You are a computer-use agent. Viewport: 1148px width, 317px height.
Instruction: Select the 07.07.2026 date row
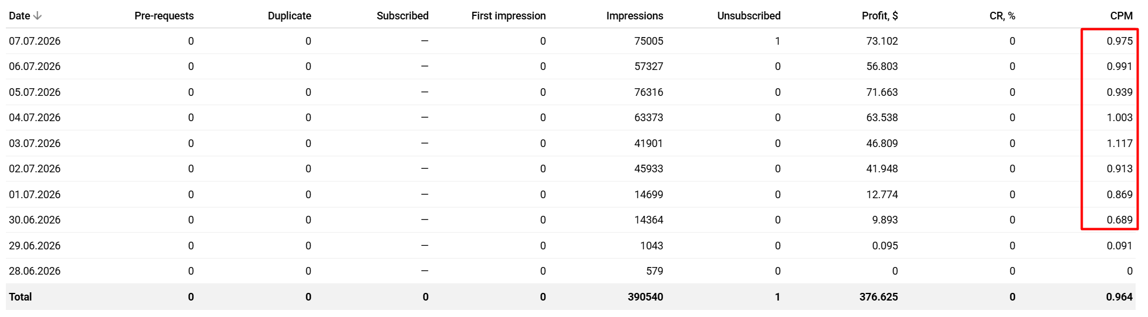tap(570, 41)
